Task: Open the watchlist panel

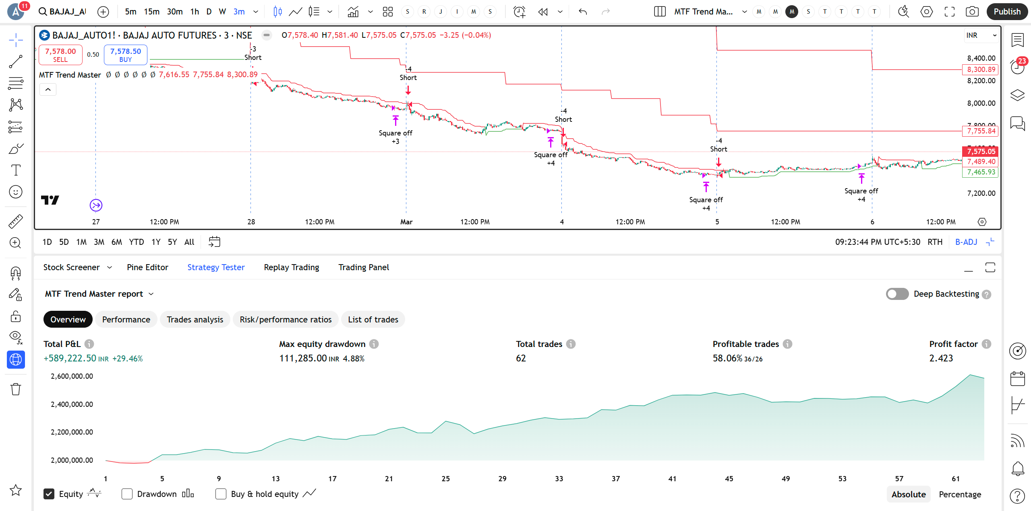Action: click(1018, 40)
